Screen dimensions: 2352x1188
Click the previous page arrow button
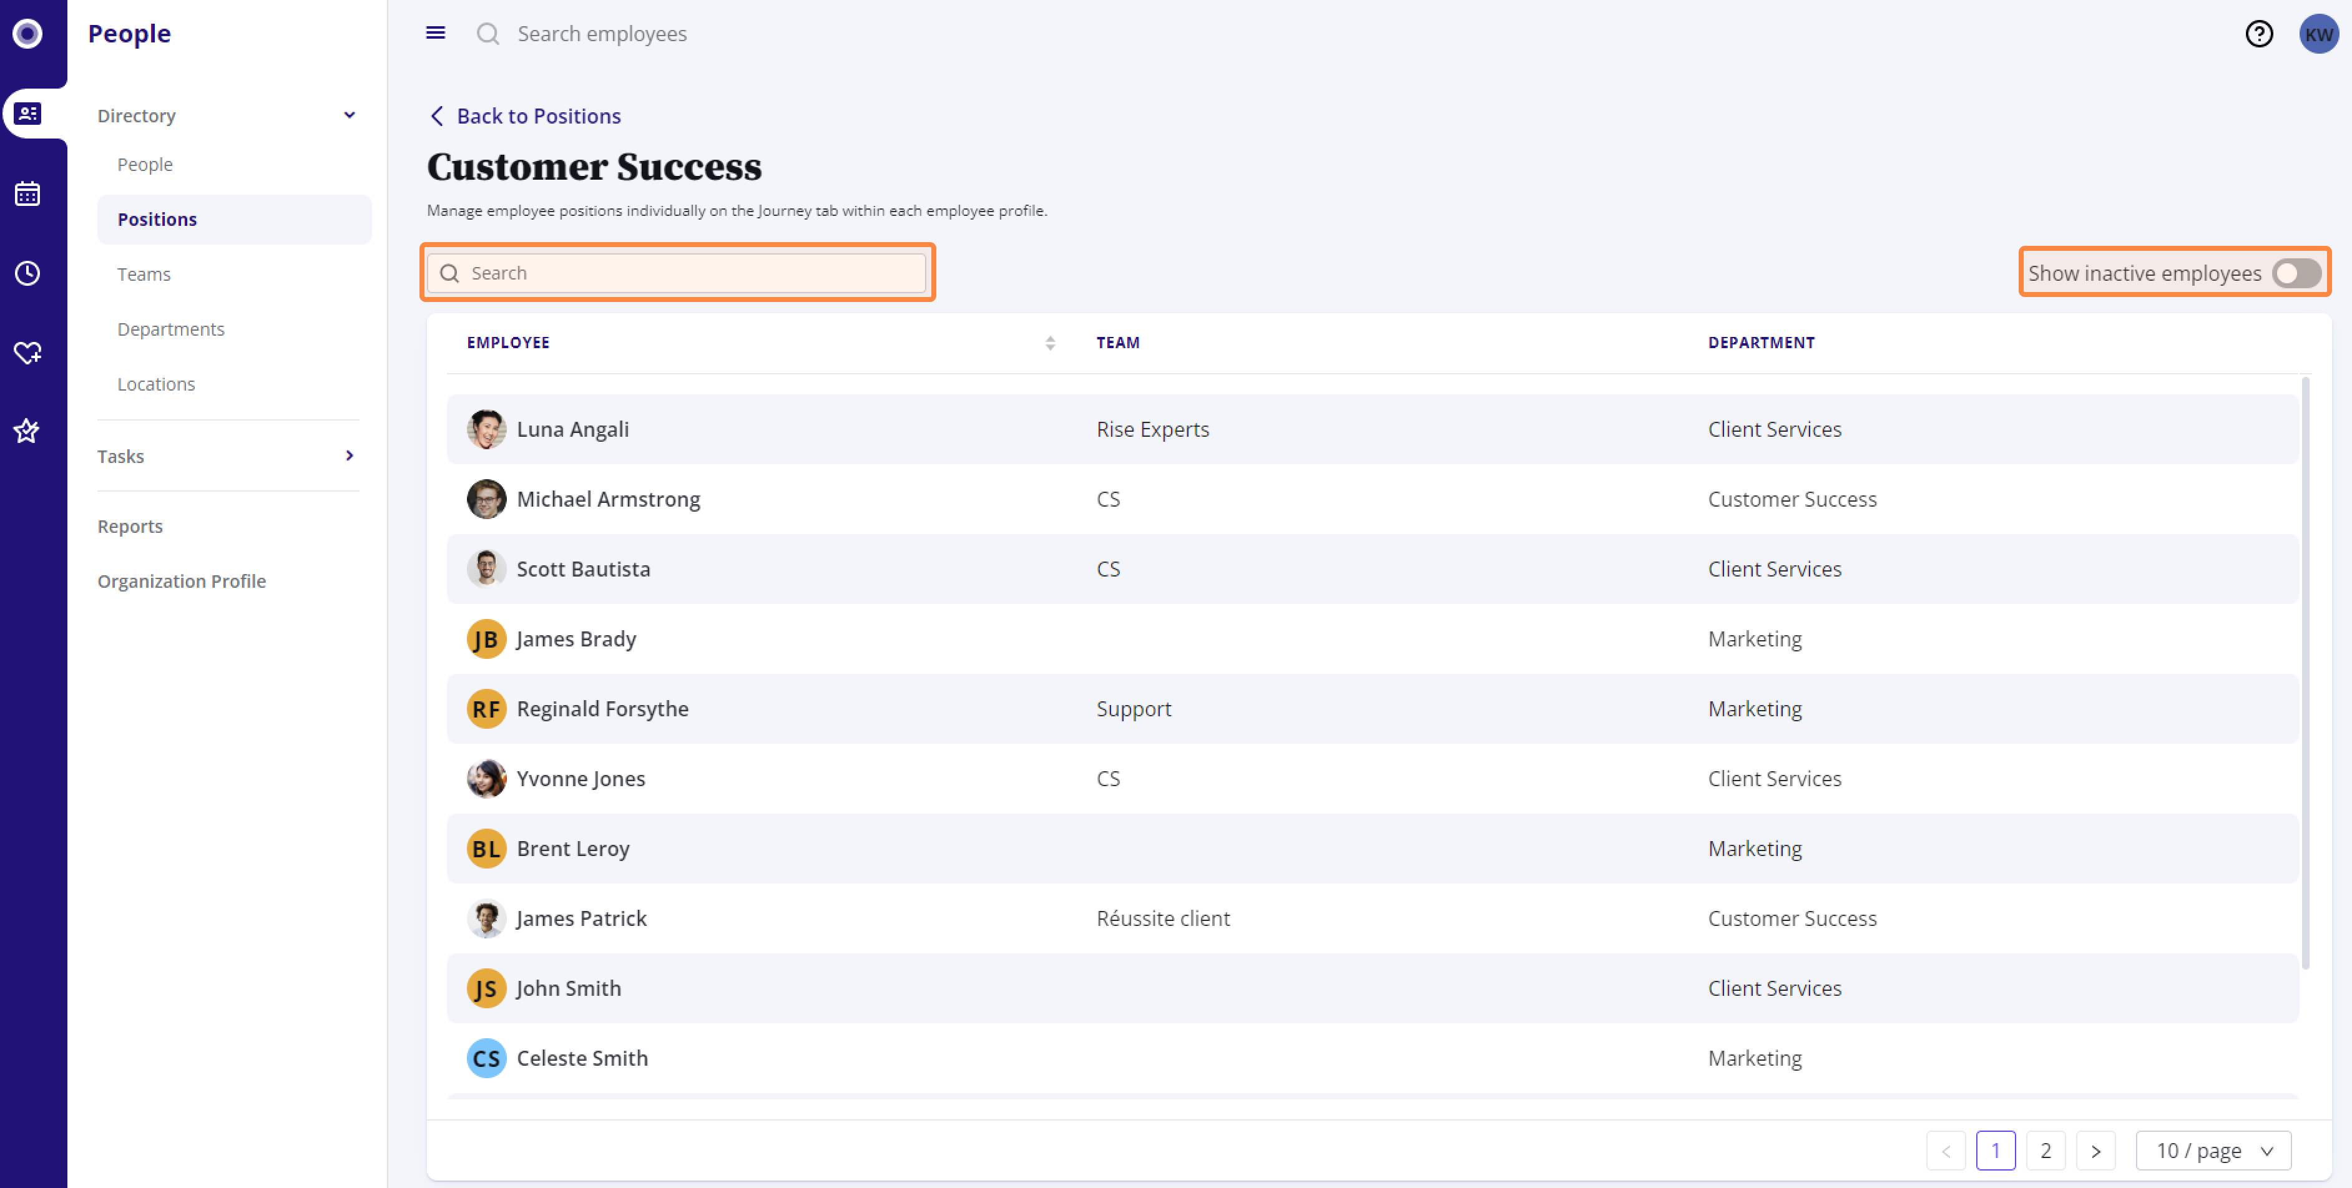point(1946,1151)
